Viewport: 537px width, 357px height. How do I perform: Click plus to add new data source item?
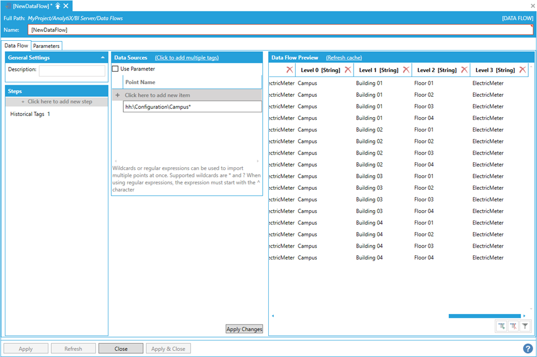coord(118,95)
